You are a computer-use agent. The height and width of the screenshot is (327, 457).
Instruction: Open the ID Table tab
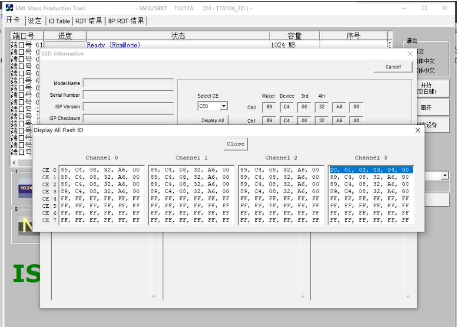[59, 21]
